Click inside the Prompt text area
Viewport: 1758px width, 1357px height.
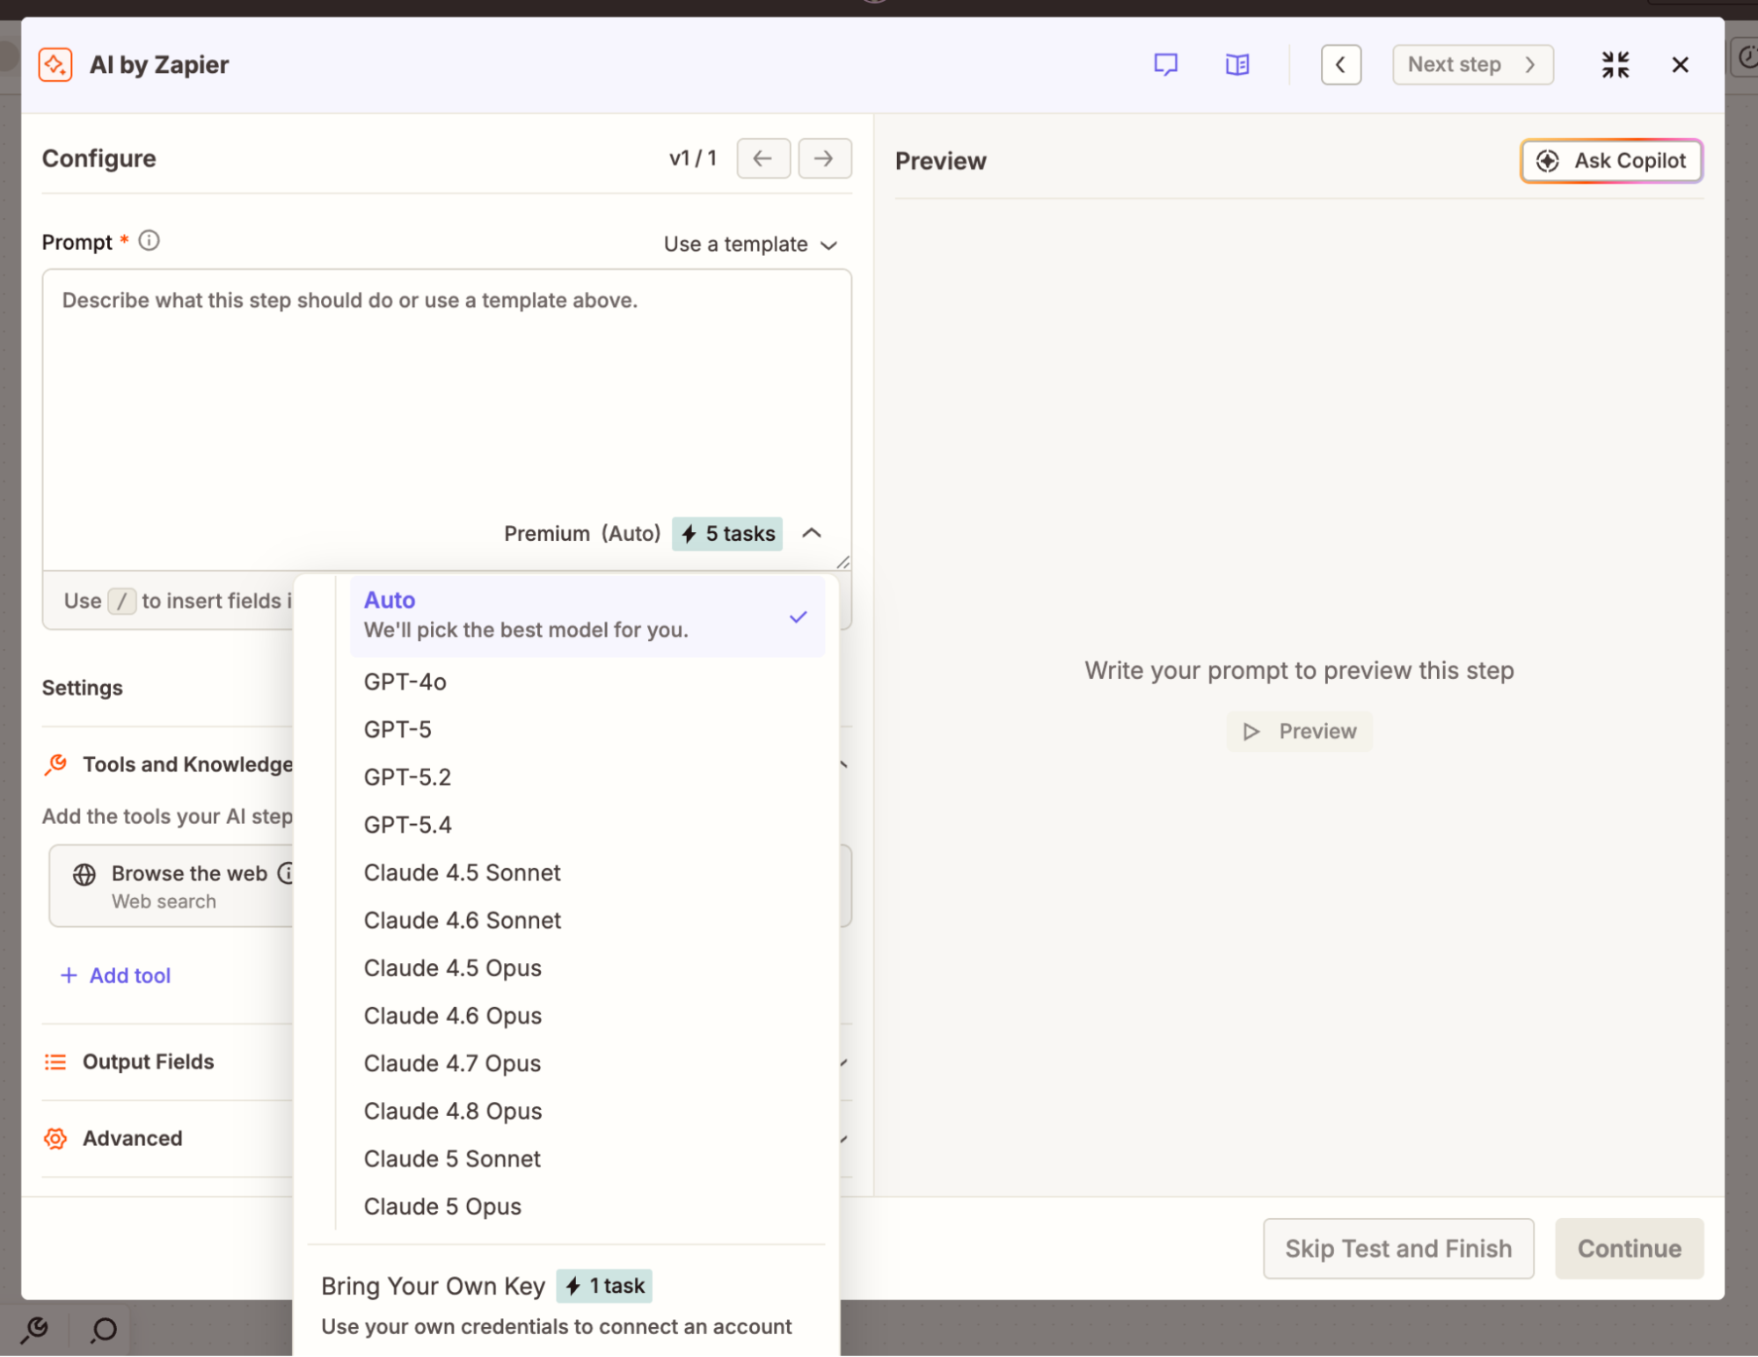(447, 396)
